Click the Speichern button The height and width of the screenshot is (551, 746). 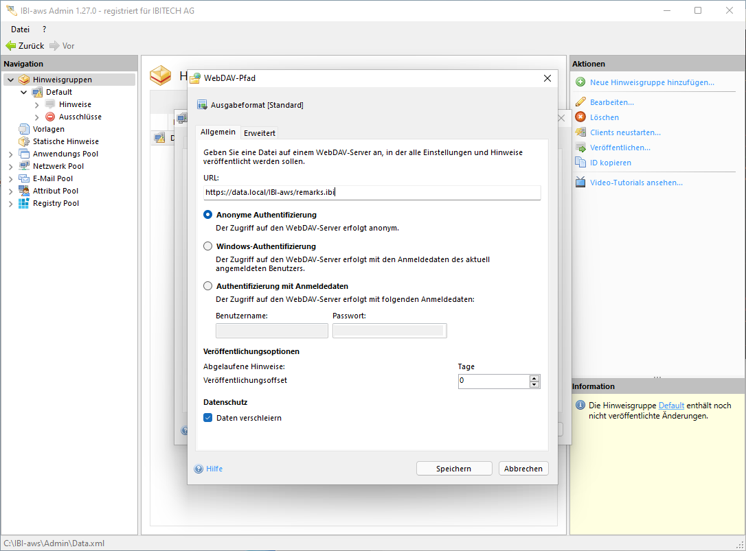point(453,469)
